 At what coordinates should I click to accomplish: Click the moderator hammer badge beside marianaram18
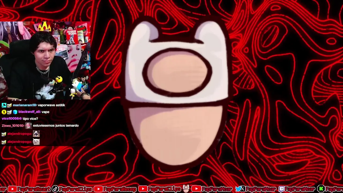(4, 105)
